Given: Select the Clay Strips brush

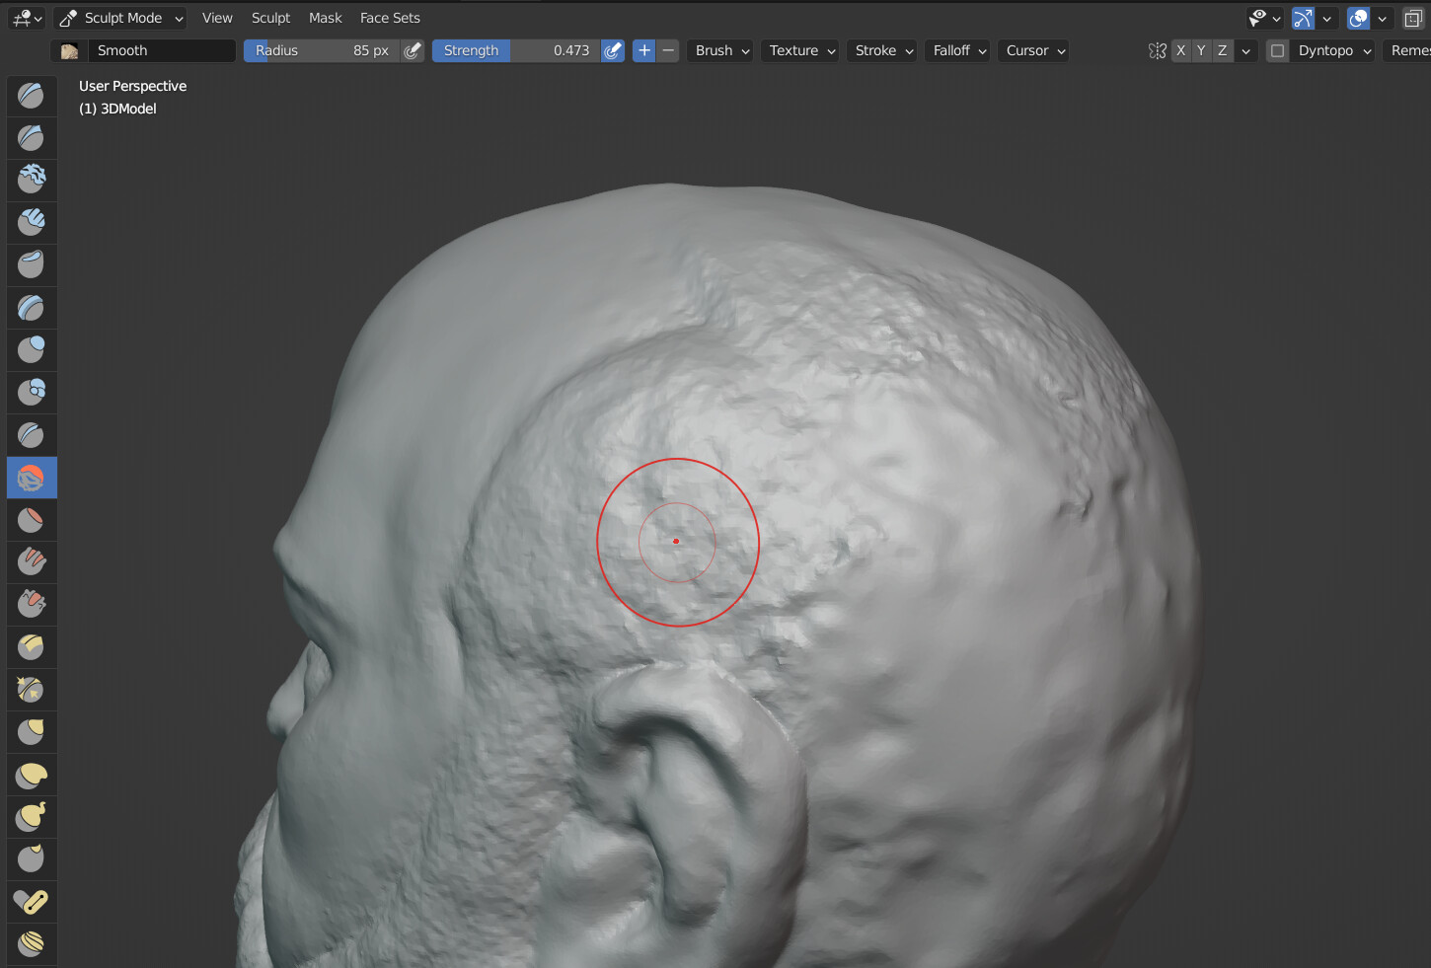Looking at the screenshot, I should point(31,222).
